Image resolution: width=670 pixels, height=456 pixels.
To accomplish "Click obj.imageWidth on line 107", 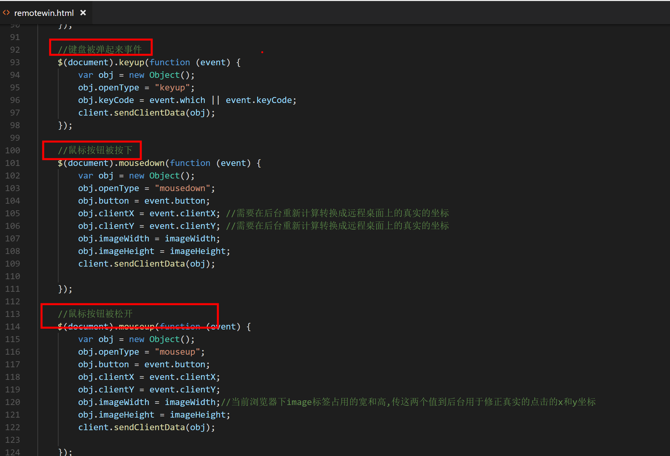I will click(114, 238).
